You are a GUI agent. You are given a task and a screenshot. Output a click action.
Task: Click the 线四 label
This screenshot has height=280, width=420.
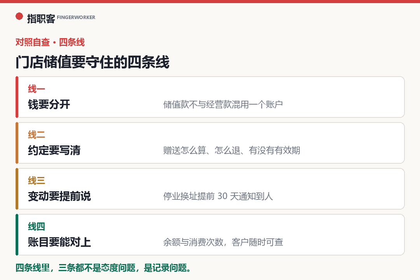37,226
